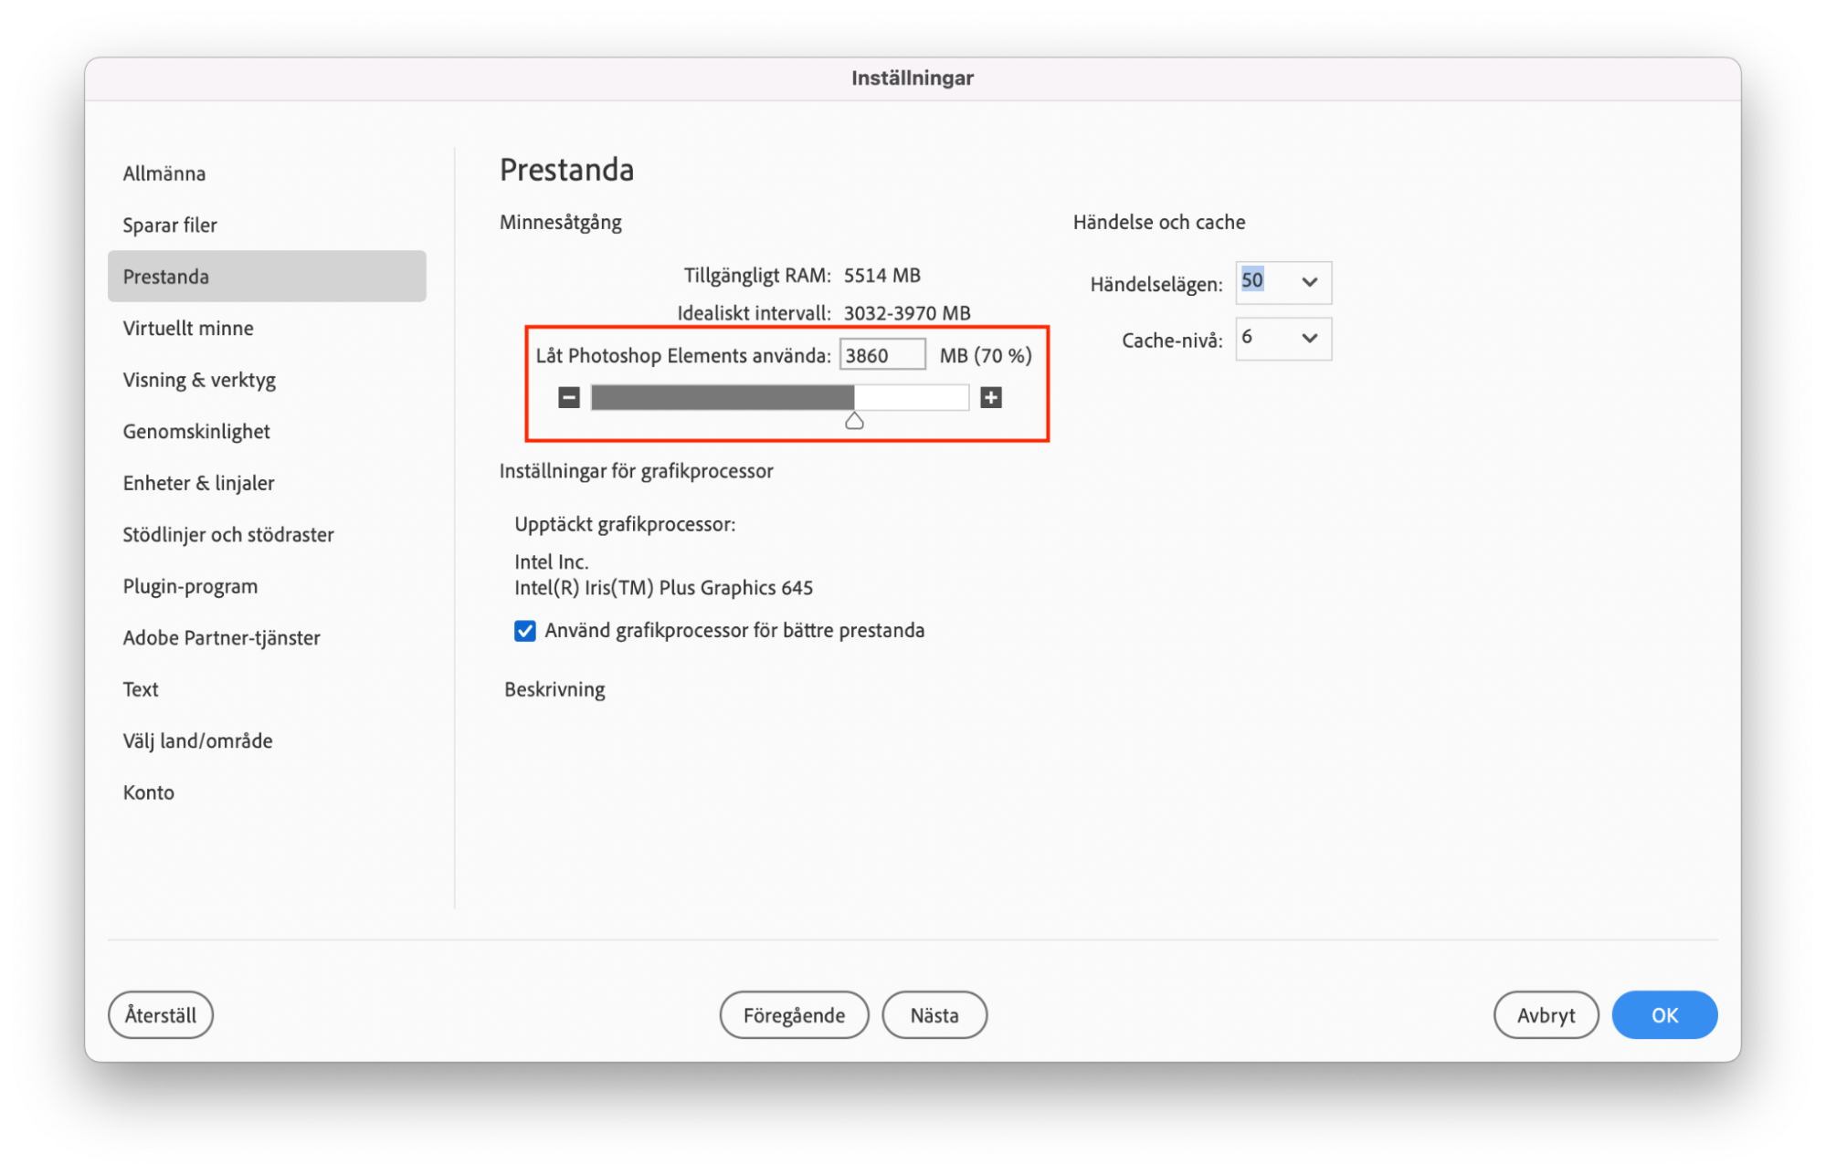The height and width of the screenshot is (1175, 1826).
Task: Cancel with the Avbryt button
Action: coord(1546,1015)
